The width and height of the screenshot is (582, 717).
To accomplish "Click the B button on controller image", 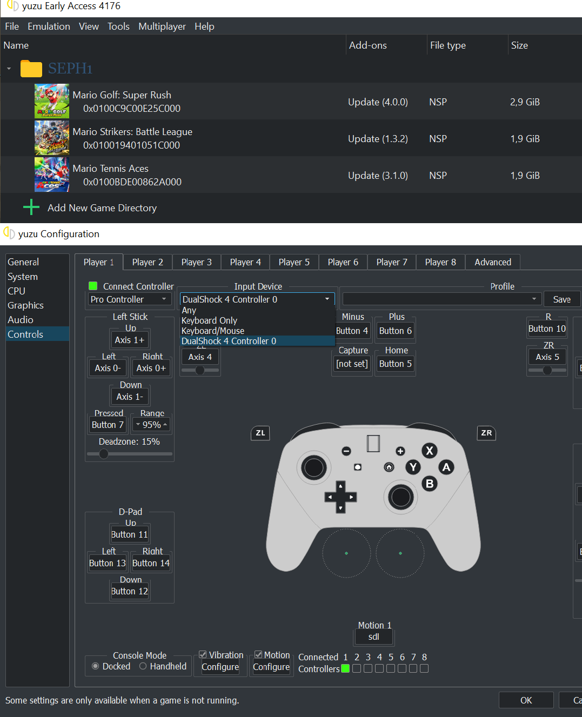I will [430, 484].
